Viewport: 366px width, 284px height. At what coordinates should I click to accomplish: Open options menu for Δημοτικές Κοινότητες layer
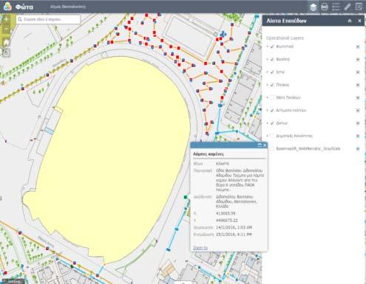(358, 136)
